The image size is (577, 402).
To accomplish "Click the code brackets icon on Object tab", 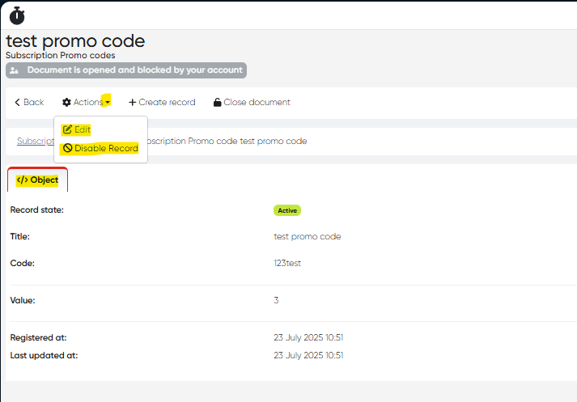I will [x=22, y=180].
